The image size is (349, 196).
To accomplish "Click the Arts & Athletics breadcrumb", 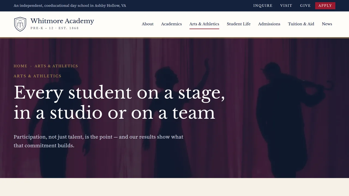I will pos(56,66).
